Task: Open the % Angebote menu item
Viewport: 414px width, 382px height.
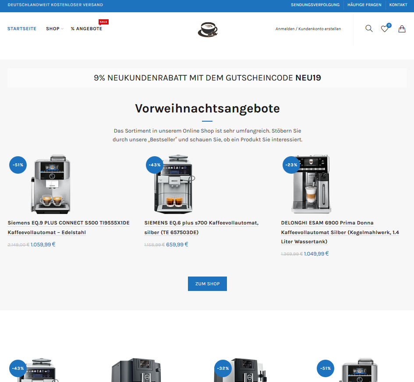Action: 86,29
